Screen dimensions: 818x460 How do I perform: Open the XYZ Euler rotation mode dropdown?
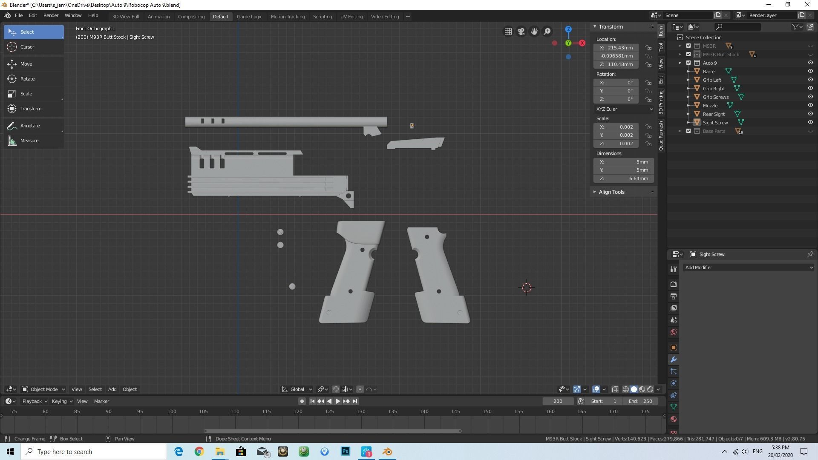tap(624, 109)
